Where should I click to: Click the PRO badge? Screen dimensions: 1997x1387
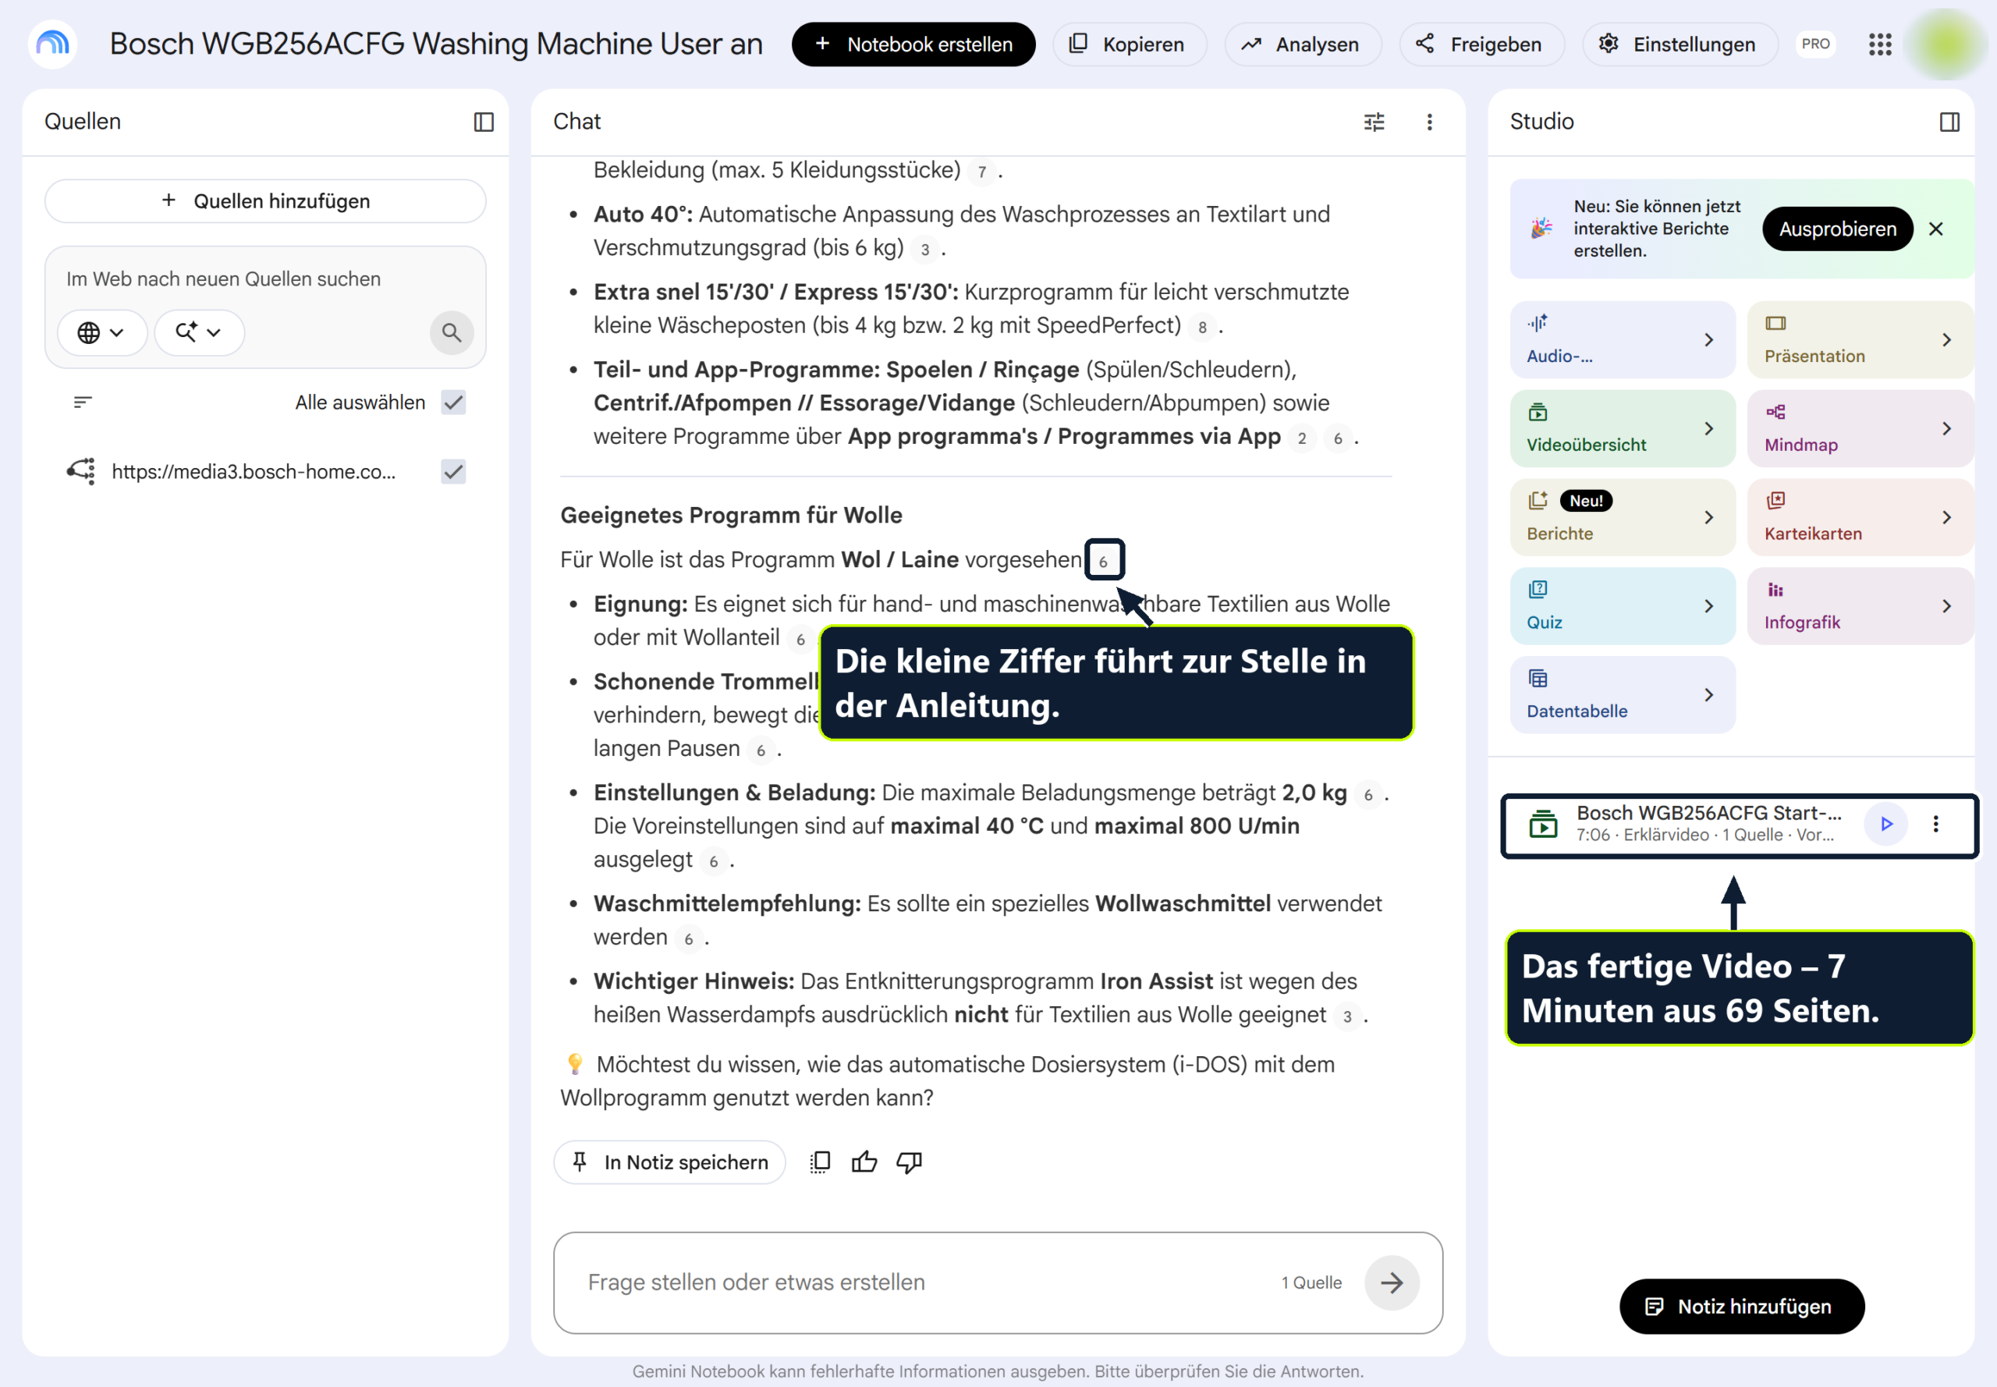coord(1815,44)
